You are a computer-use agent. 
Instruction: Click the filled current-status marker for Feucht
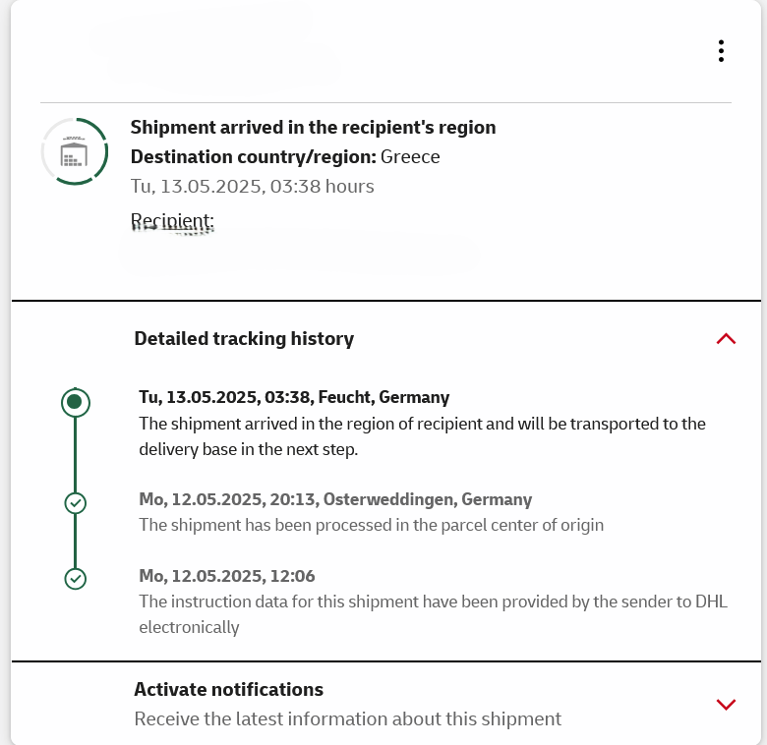pyautogui.click(x=76, y=402)
